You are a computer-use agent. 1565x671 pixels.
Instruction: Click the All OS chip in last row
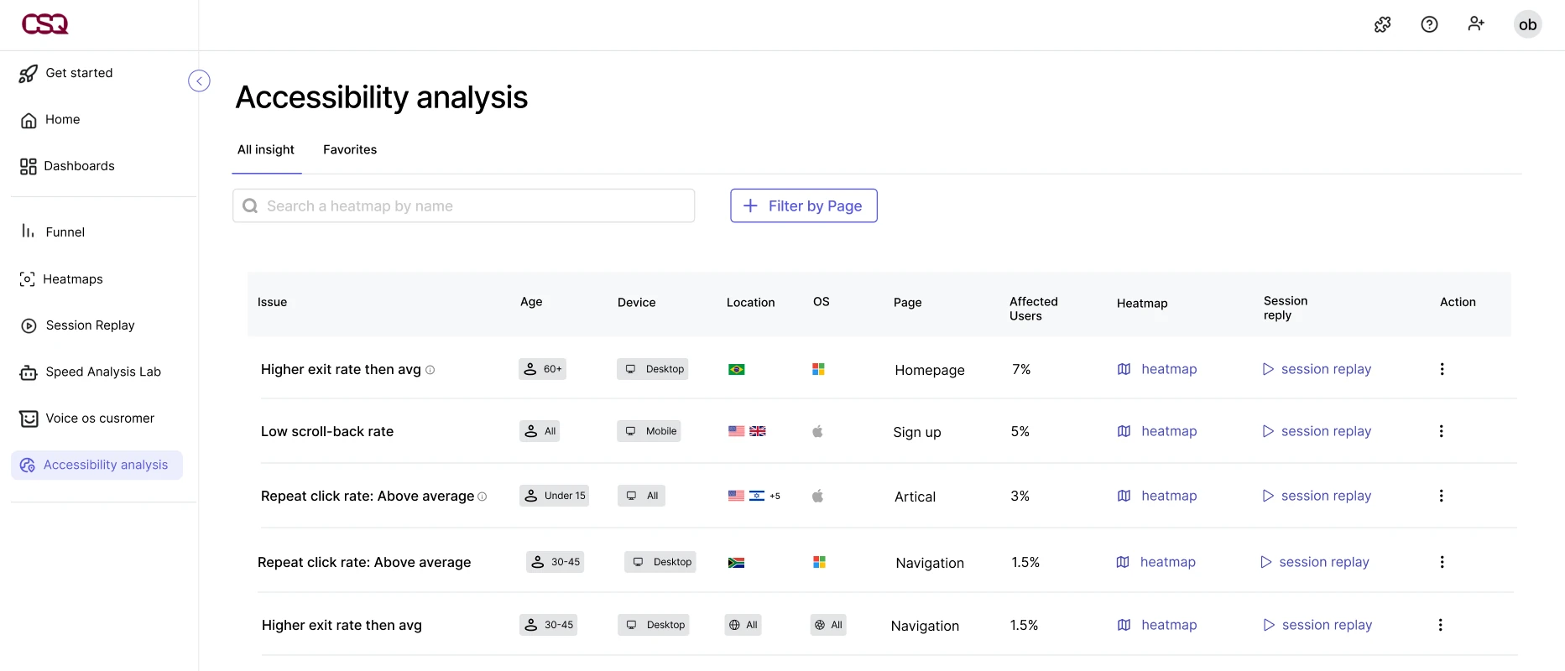pyautogui.click(x=828, y=625)
